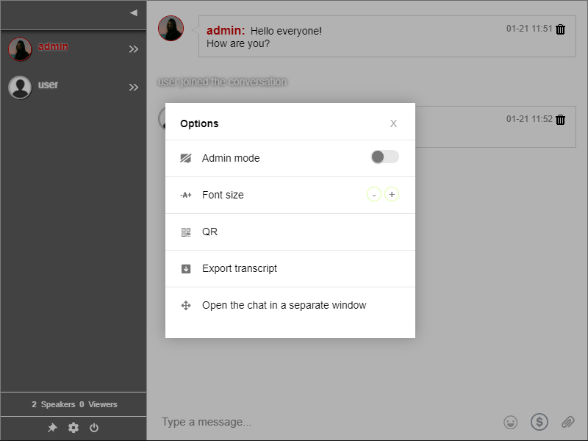
Task: Click the admin avatar in the speakers list
Action: click(20, 49)
